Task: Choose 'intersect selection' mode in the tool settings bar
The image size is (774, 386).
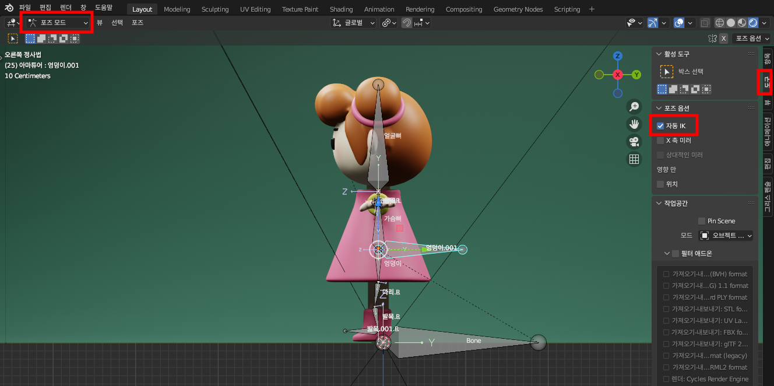Action: tap(75, 38)
